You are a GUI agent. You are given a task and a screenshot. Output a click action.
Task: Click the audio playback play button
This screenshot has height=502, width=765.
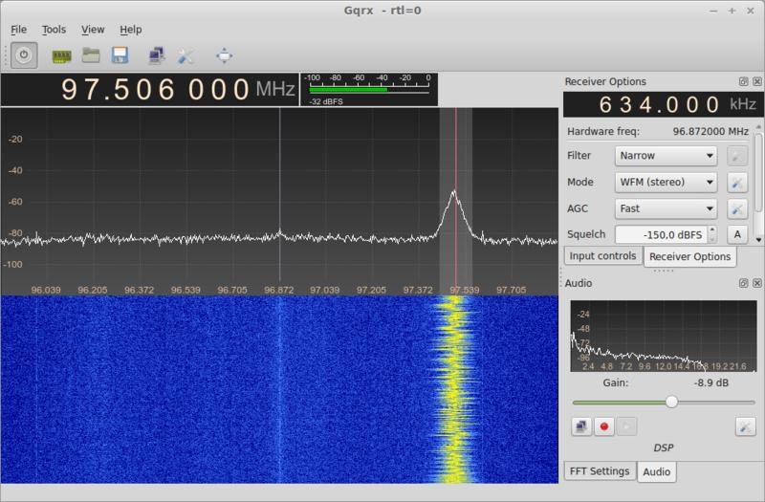pyautogui.click(x=627, y=426)
